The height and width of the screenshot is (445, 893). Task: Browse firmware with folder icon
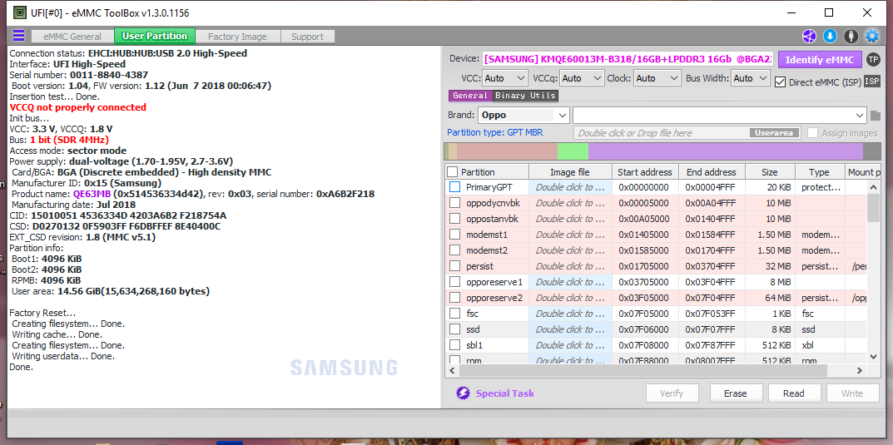(876, 116)
